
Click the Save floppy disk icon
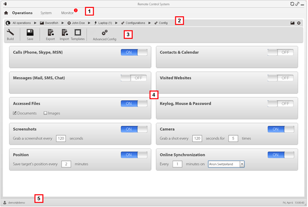point(30,32)
